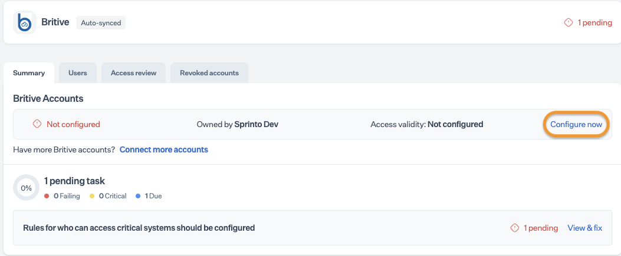Go to the Access review tab
Image resolution: width=621 pixels, height=256 pixels.
134,73
